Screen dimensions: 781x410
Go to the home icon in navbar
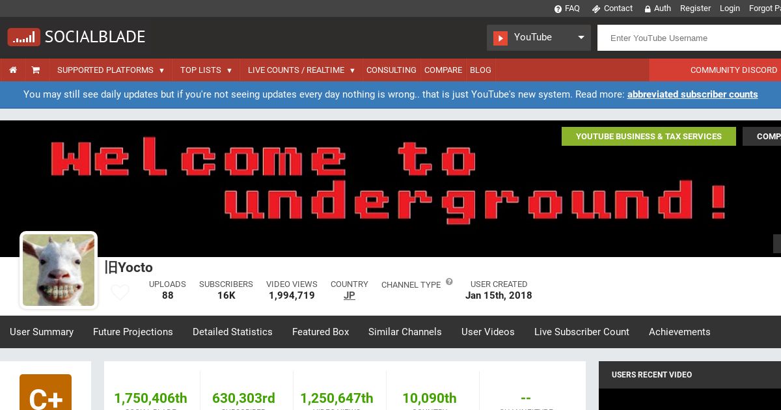(x=13, y=70)
